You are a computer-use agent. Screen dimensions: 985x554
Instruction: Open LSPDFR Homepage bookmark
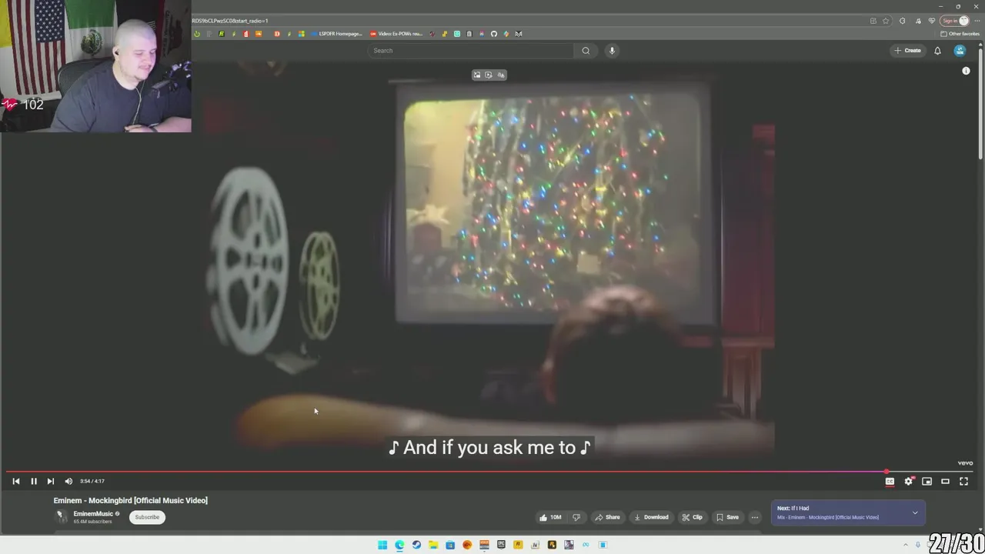coord(336,34)
